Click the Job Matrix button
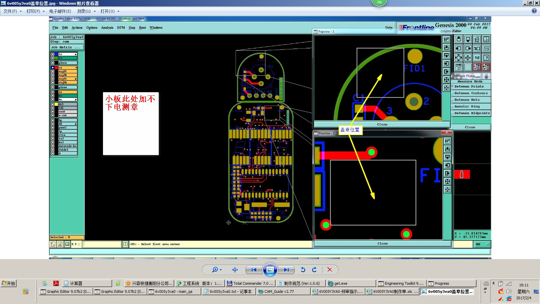This screenshot has width=540, height=304. [67, 47]
